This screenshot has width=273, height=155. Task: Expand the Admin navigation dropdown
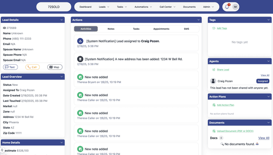[209, 7]
